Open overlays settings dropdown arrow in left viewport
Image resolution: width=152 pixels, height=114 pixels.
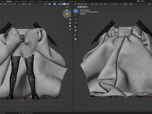coord(57,4)
